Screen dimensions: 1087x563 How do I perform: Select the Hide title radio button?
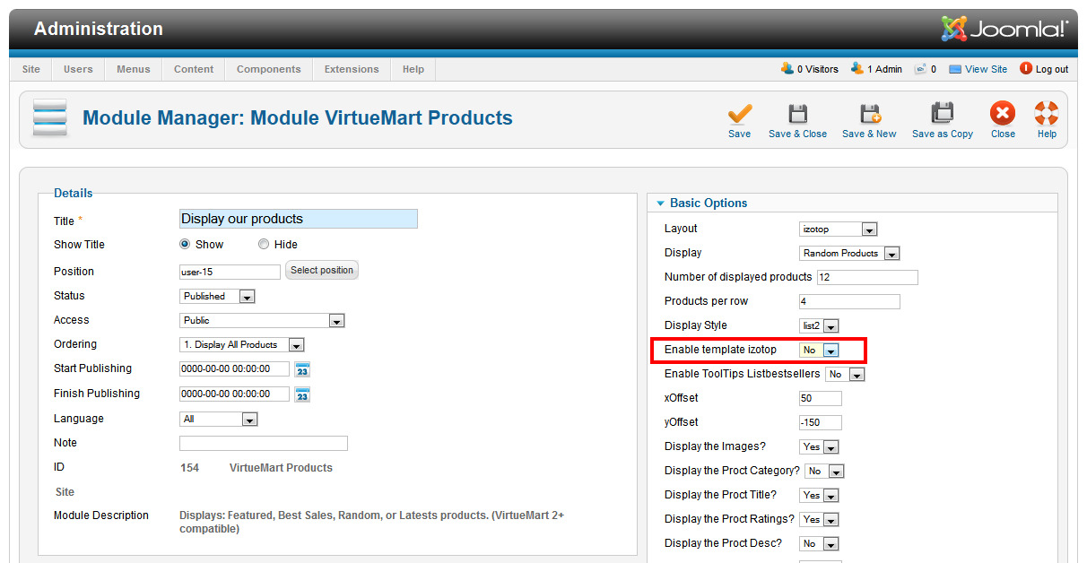point(264,244)
